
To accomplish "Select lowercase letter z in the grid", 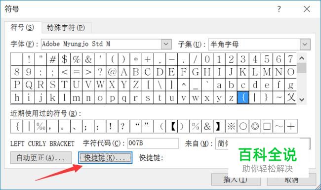I will click(x=231, y=97).
